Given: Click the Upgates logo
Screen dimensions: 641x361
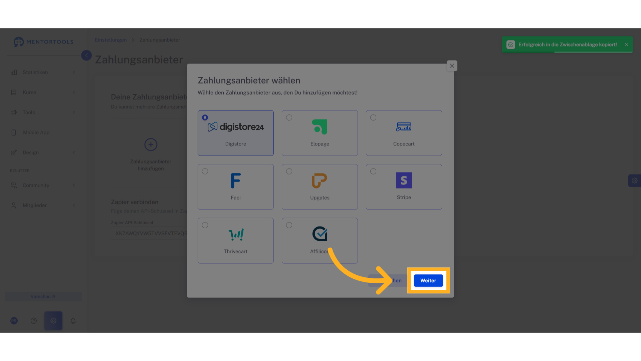Looking at the screenshot, I should coord(319,180).
